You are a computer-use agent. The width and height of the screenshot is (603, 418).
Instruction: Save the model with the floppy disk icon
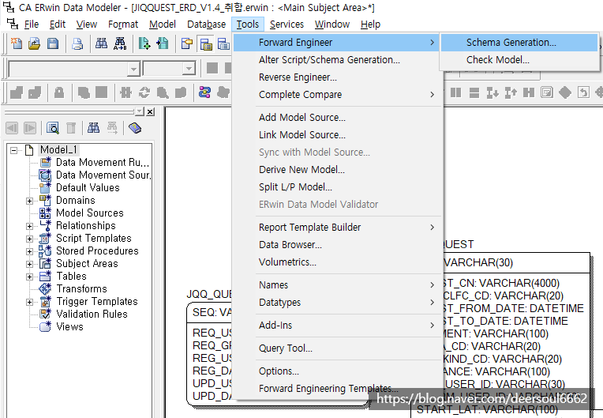(x=53, y=43)
